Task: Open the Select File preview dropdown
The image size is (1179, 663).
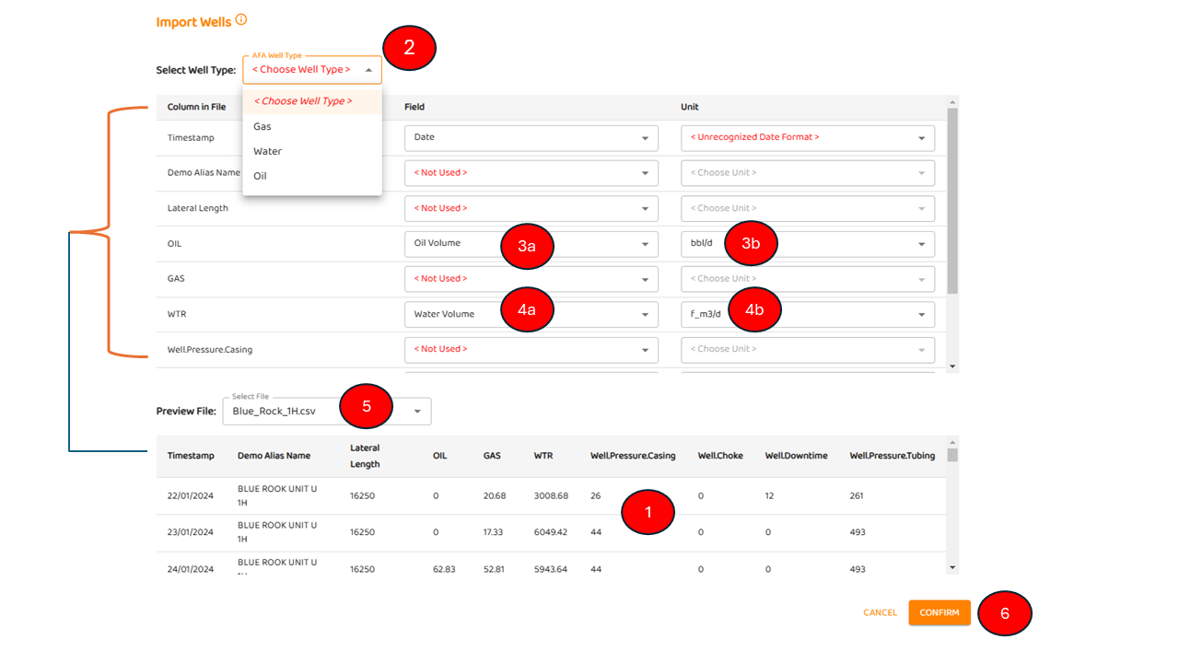Action: click(x=417, y=412)
